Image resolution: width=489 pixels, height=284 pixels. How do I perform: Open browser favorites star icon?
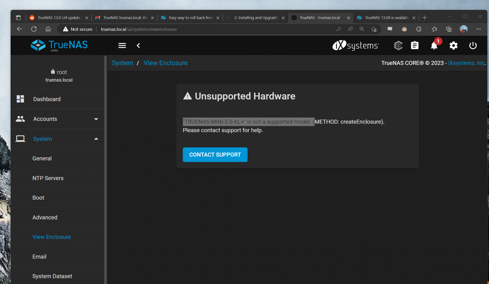pyautogui.click(x=434, y=29)
